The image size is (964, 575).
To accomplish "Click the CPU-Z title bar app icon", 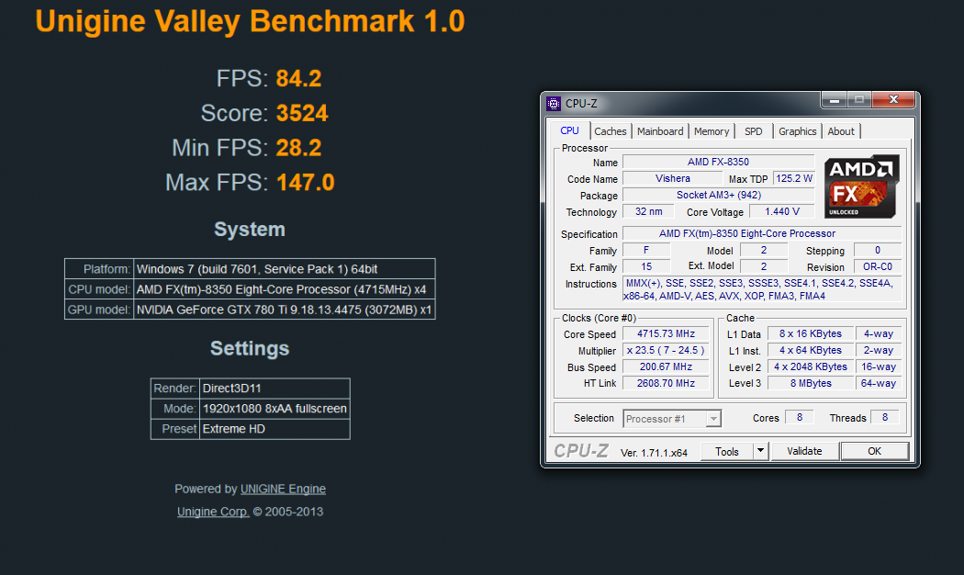I will (x=554, y=103).
